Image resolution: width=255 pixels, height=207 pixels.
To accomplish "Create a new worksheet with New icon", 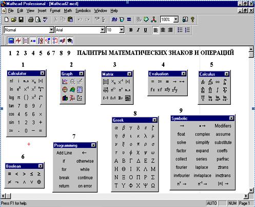I will (x=6, y=20).
